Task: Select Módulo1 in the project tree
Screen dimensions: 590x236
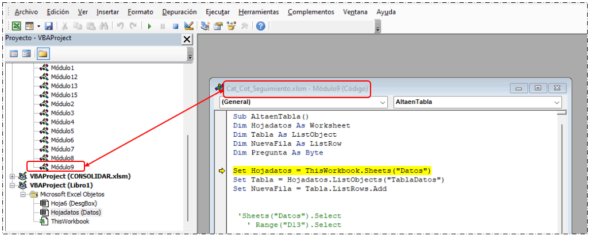Action: tap(63, 68)
